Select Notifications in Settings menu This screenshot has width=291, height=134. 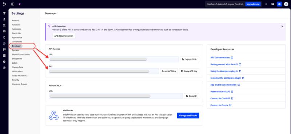pos(17,72)
